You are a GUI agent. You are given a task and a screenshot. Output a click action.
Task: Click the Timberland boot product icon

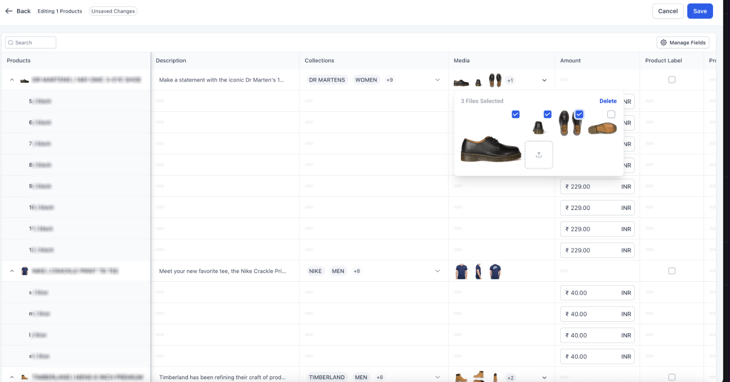coord(24,378)
